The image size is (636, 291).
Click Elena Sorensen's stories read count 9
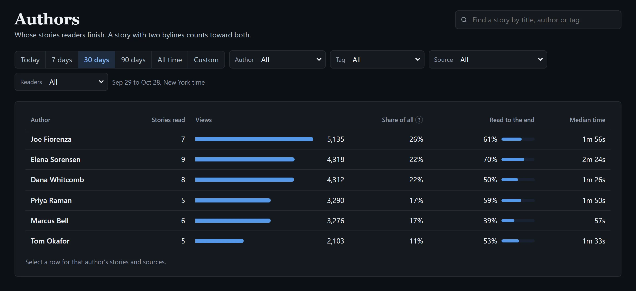[x=183, y=159]
